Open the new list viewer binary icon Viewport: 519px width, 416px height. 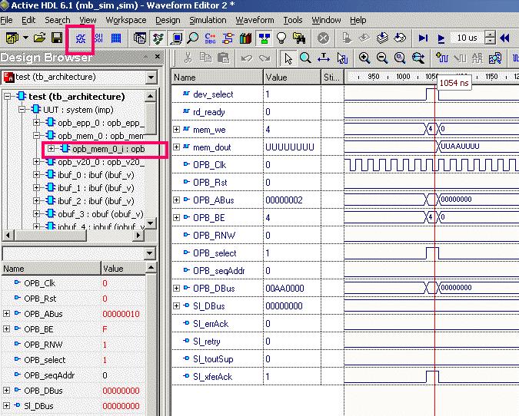98,38
